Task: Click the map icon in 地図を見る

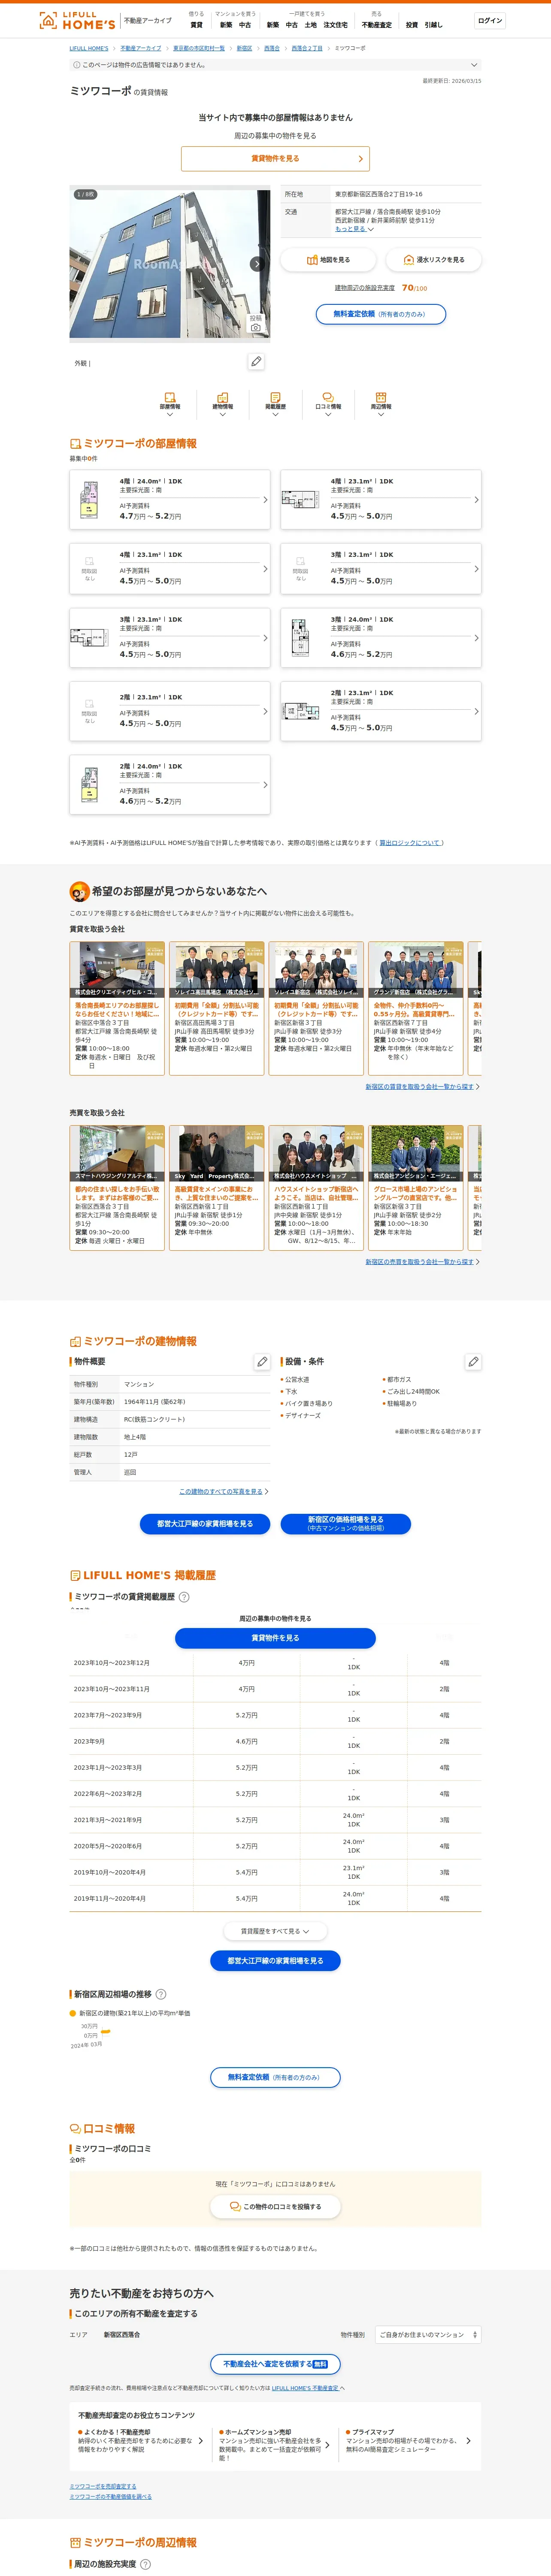Action: tap(312, 260)
